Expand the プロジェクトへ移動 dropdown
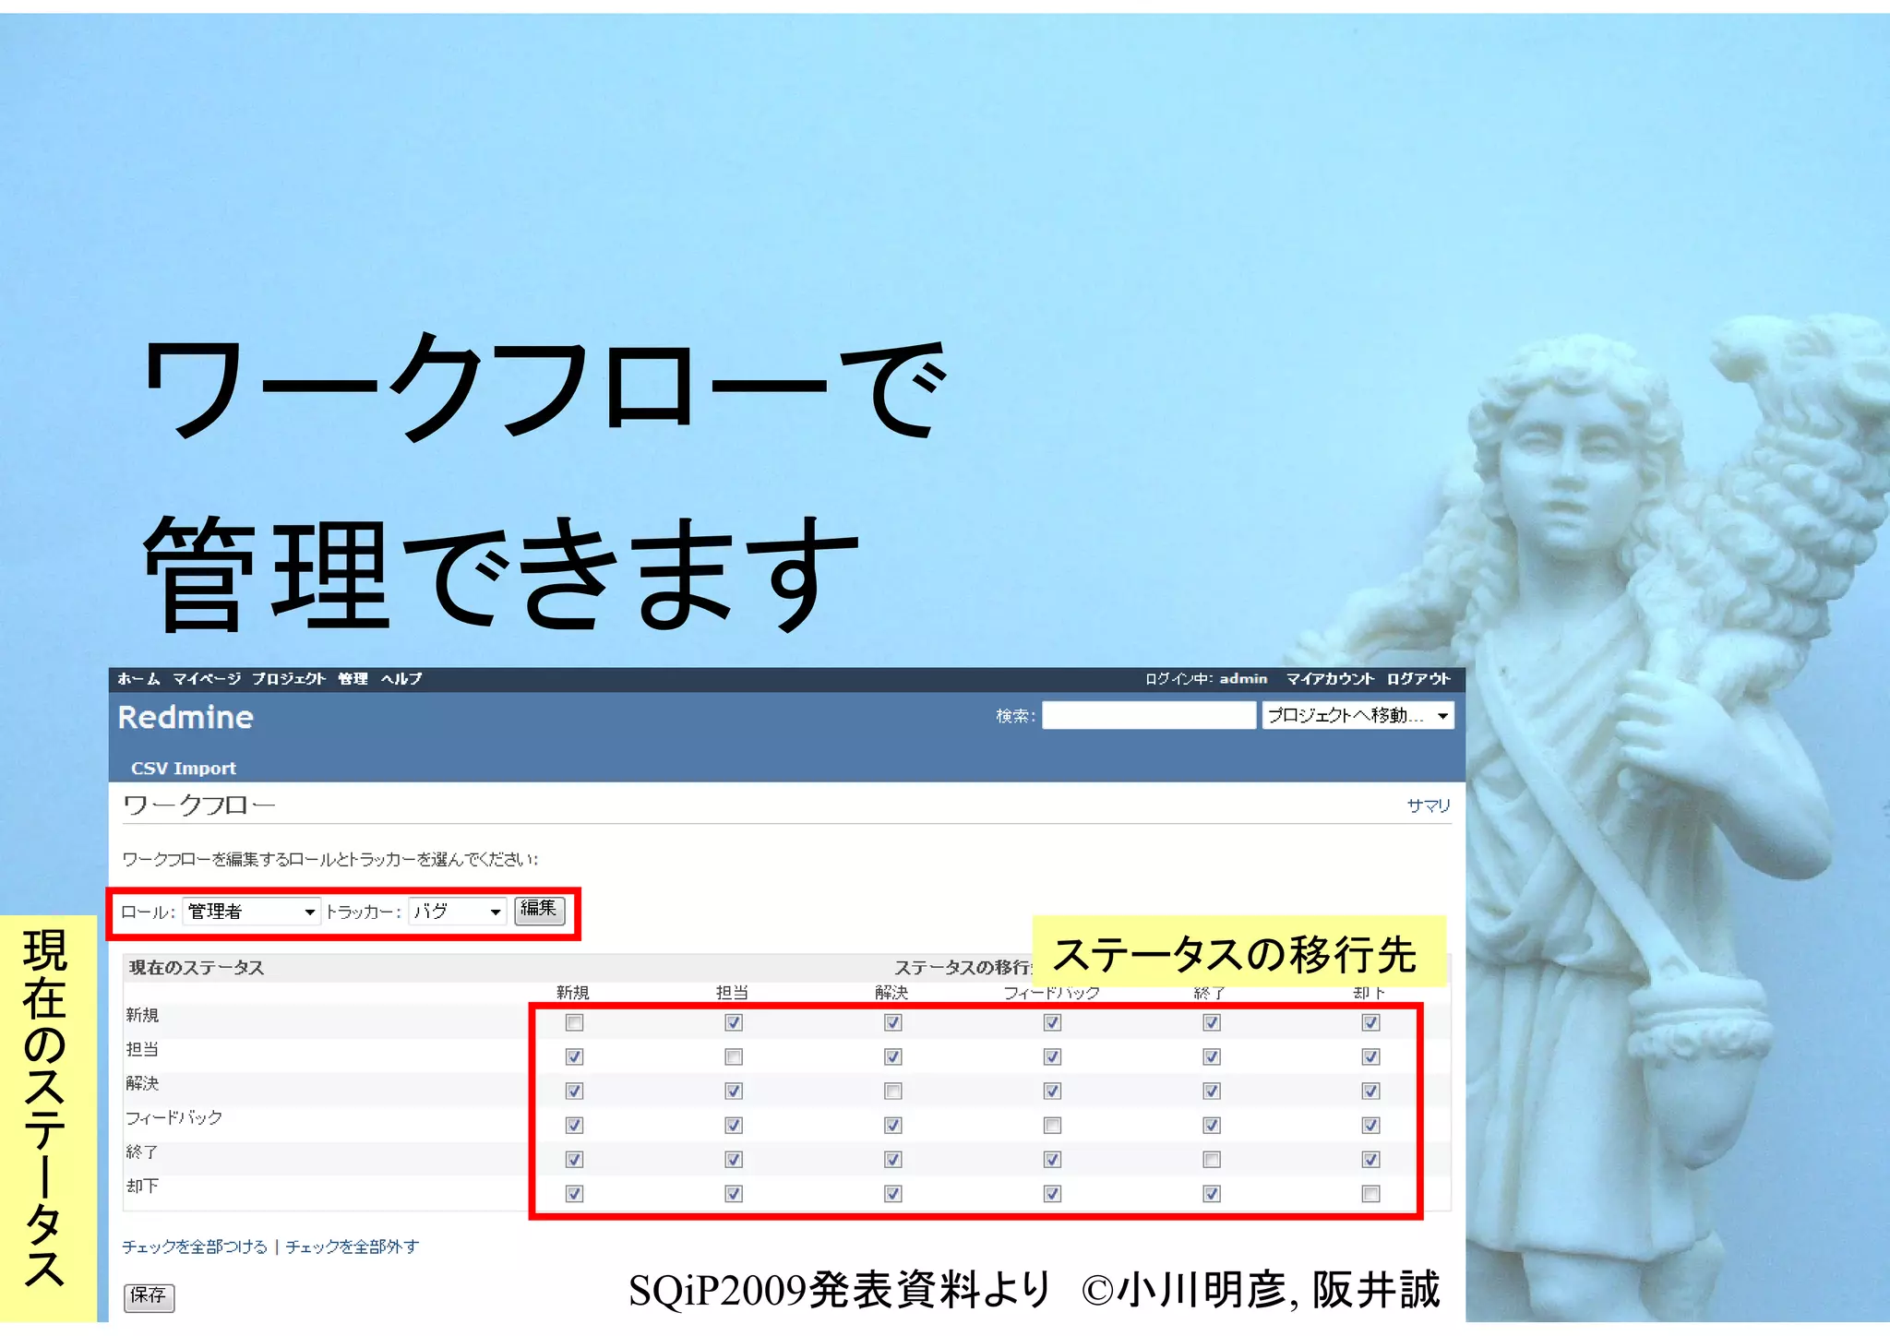The width and height of the screenshot is (1890, 1336). coord(1358,715)
